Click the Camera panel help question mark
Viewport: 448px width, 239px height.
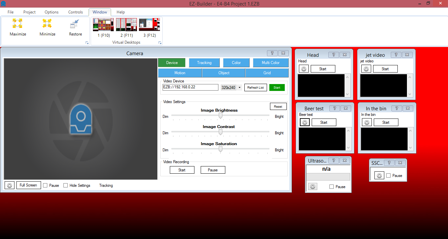[272, 53]
